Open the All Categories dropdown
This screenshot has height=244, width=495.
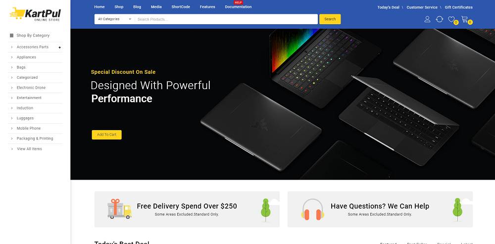115,19
